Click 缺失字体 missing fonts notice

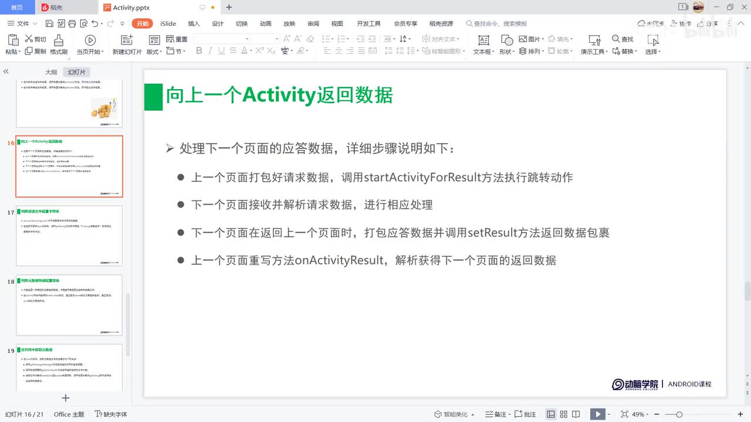(111, 414)
